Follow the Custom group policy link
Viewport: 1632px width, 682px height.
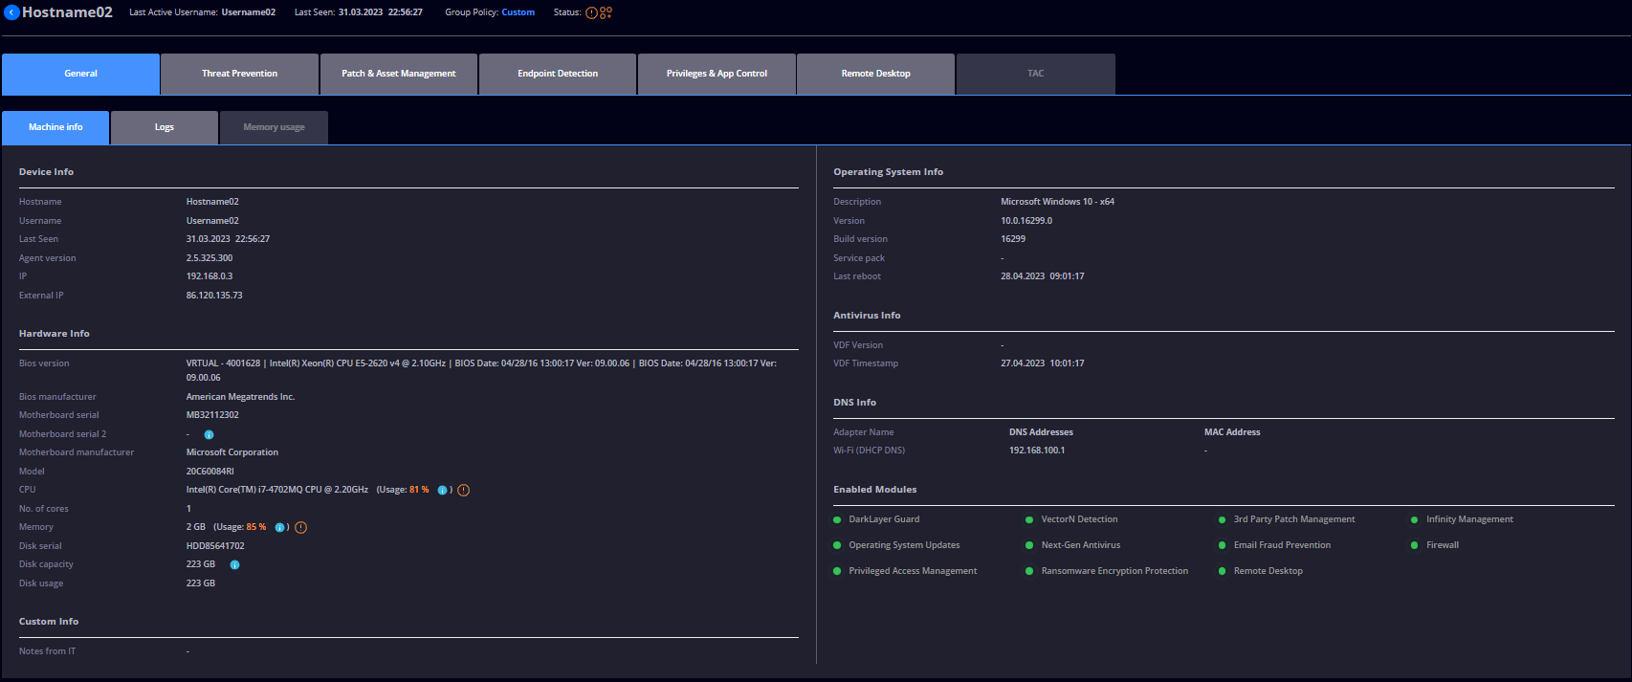coord(518,12)
